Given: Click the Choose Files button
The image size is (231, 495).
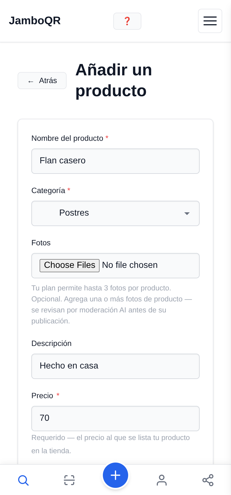Looking at the screenshot, I should (x=70, y=265).
